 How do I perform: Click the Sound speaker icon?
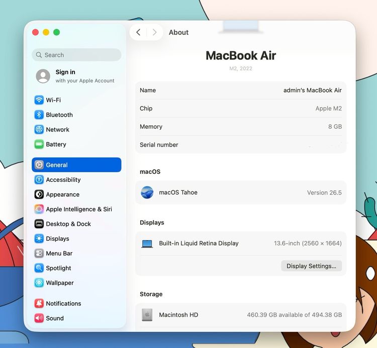39,318
